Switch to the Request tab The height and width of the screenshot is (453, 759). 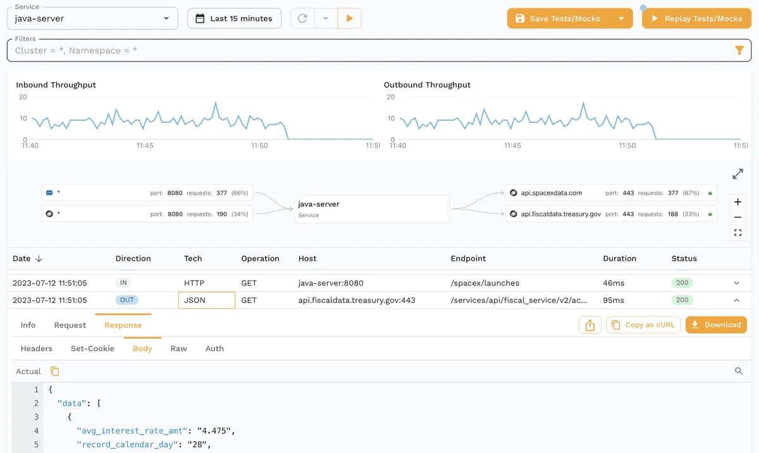[x=70, y=325]
